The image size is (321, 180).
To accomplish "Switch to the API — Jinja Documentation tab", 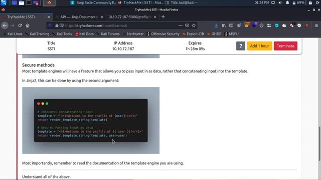I will click(x=79, y=17).
